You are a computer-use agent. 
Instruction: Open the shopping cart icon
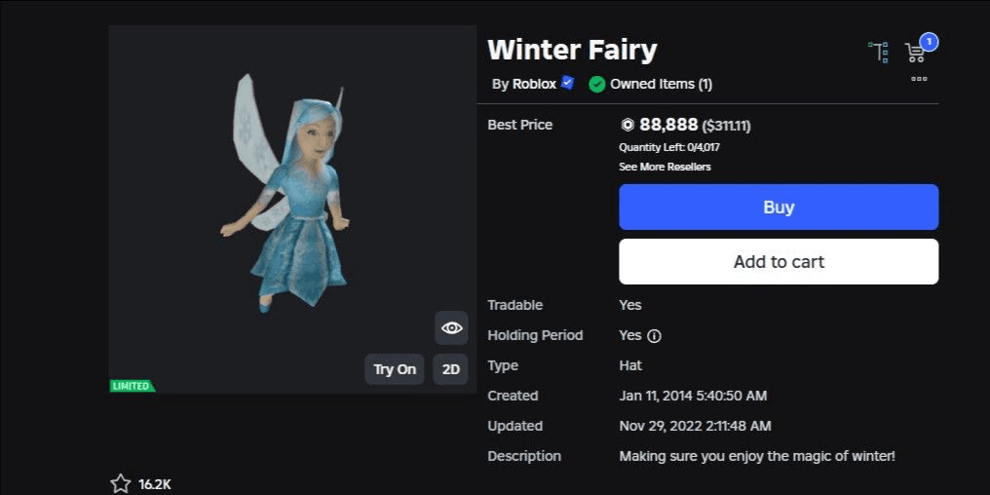(914, 53)
